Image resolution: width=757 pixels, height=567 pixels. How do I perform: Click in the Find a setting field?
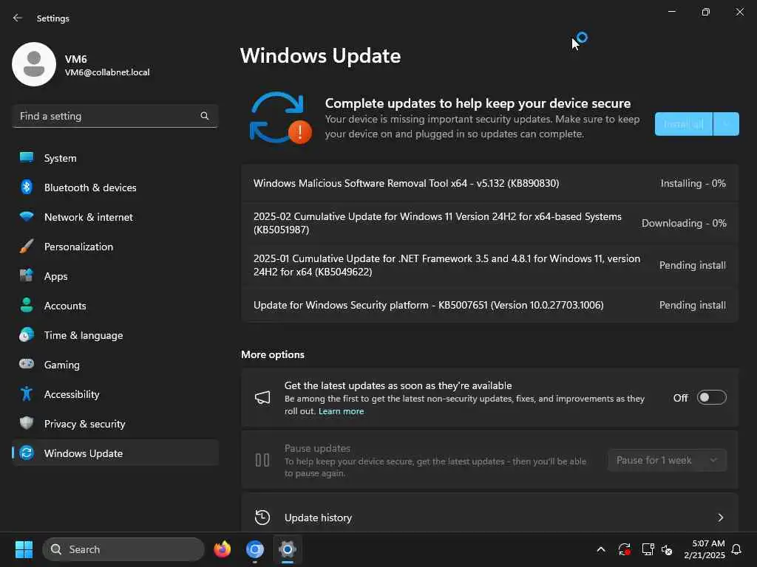[x=115, y=116]
